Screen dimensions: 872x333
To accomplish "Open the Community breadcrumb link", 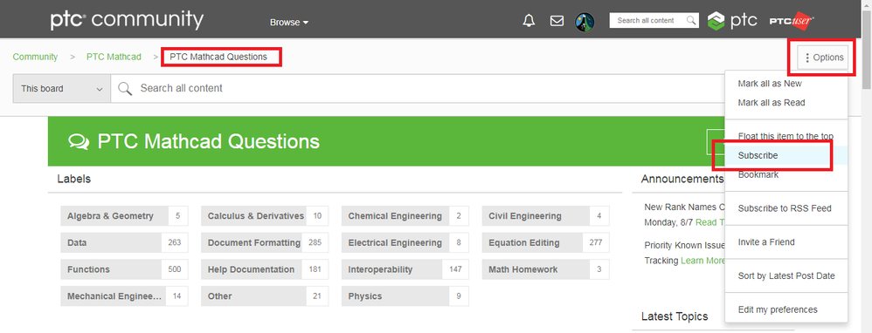I will [35, 57].
